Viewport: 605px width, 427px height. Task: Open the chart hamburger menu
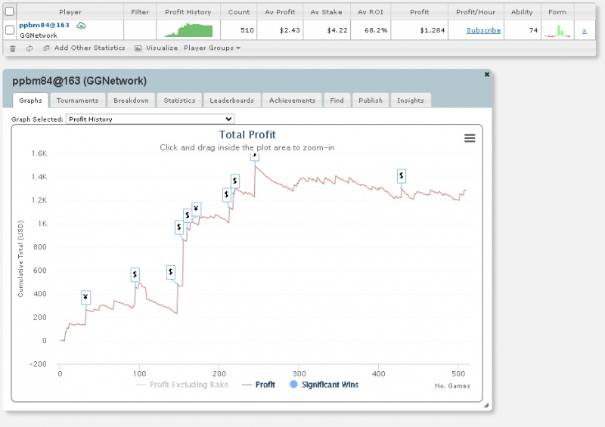pyautogui.click(x=470, y=138)
